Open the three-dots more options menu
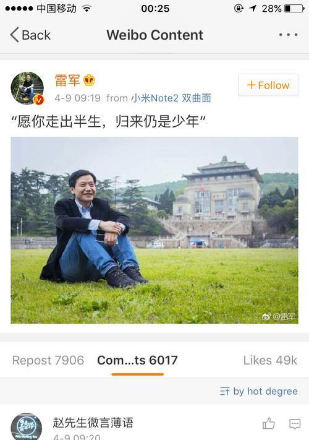The image size is (309, 440). (288, 35)
